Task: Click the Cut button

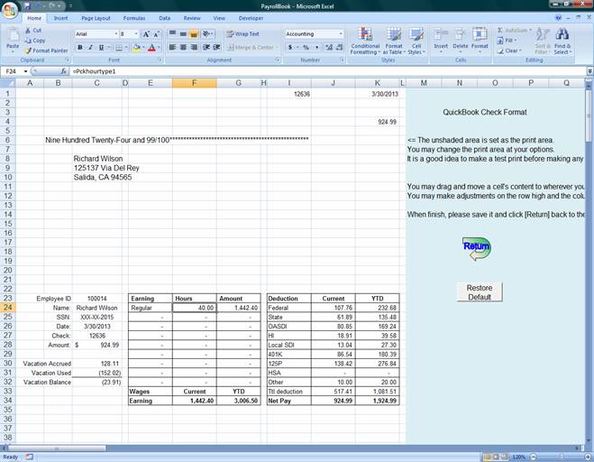Action: click(x=34, y=30)
